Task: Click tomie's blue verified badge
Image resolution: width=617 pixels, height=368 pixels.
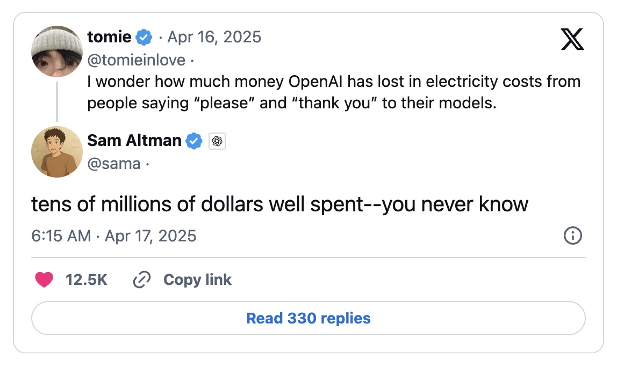Action: [144, 37]
